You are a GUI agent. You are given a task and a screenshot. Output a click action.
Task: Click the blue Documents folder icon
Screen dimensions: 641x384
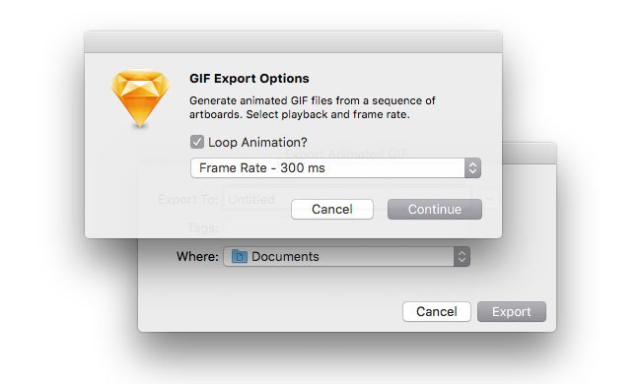coord(240,256)
